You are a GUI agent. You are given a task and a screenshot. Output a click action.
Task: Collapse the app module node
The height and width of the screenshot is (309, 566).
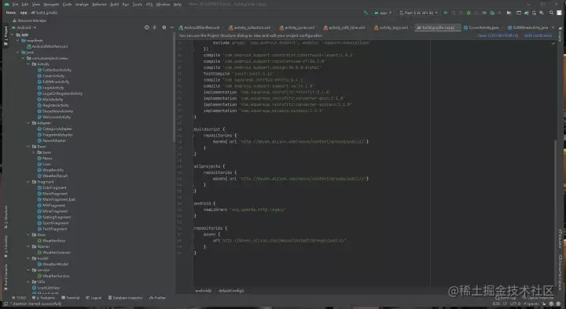coord(13,35)
